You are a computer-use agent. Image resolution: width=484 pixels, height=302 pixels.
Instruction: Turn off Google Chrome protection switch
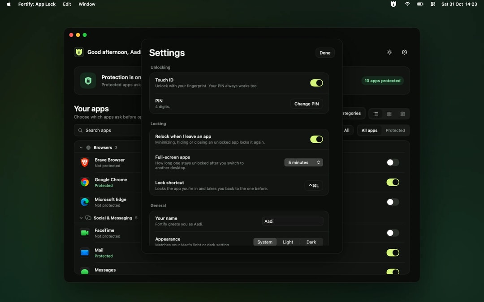tap(393, 182)
